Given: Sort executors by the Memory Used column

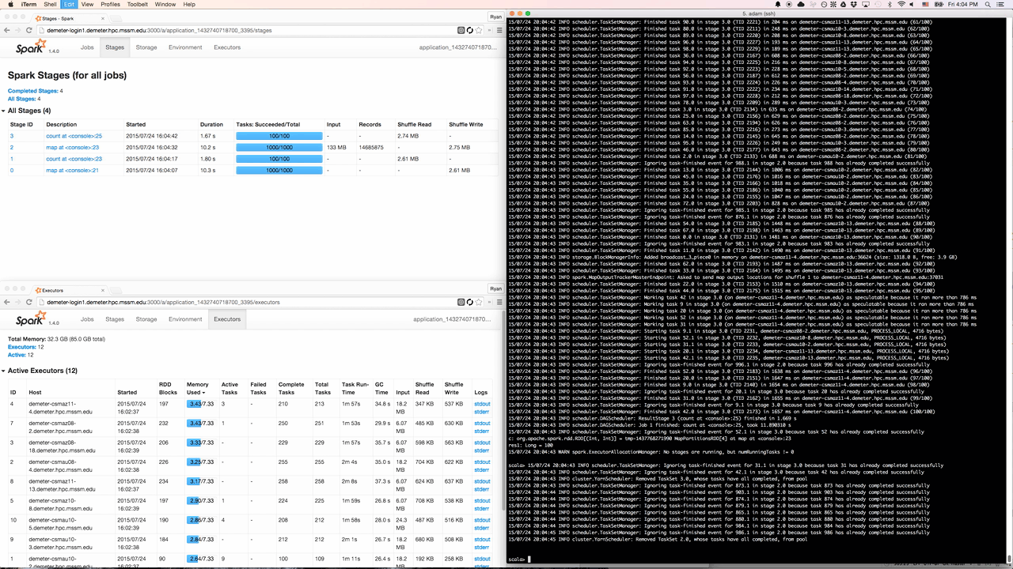Looking at the screenshot, I should [198, 388].
